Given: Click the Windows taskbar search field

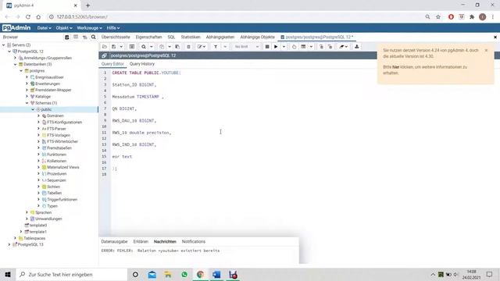Looking at the screenshot, I should click(x=71, y=275).
